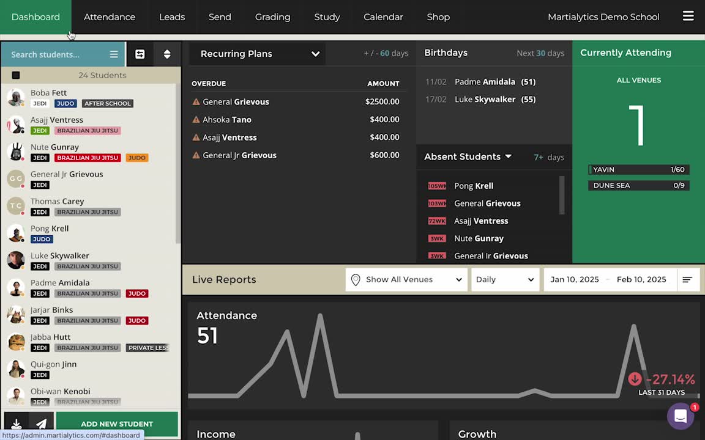Open the Study tab
This screenshot has width=705, height=440.
[x=327, y=17]
